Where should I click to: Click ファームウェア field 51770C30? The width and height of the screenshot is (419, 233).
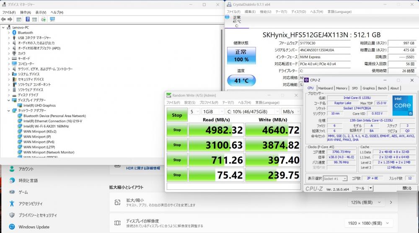click(x=324, y=43)
